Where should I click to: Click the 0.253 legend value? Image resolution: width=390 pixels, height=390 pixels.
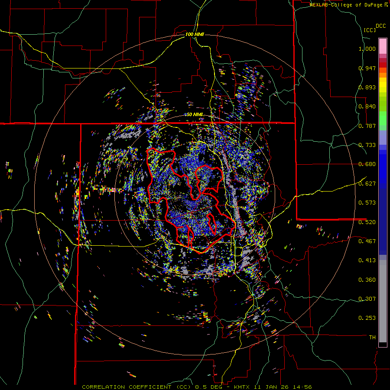point(367,318)
